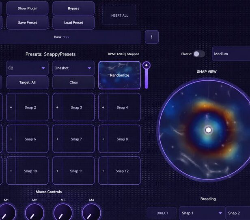Click the Bypass button
250x220 pixels.
[73, 8]
